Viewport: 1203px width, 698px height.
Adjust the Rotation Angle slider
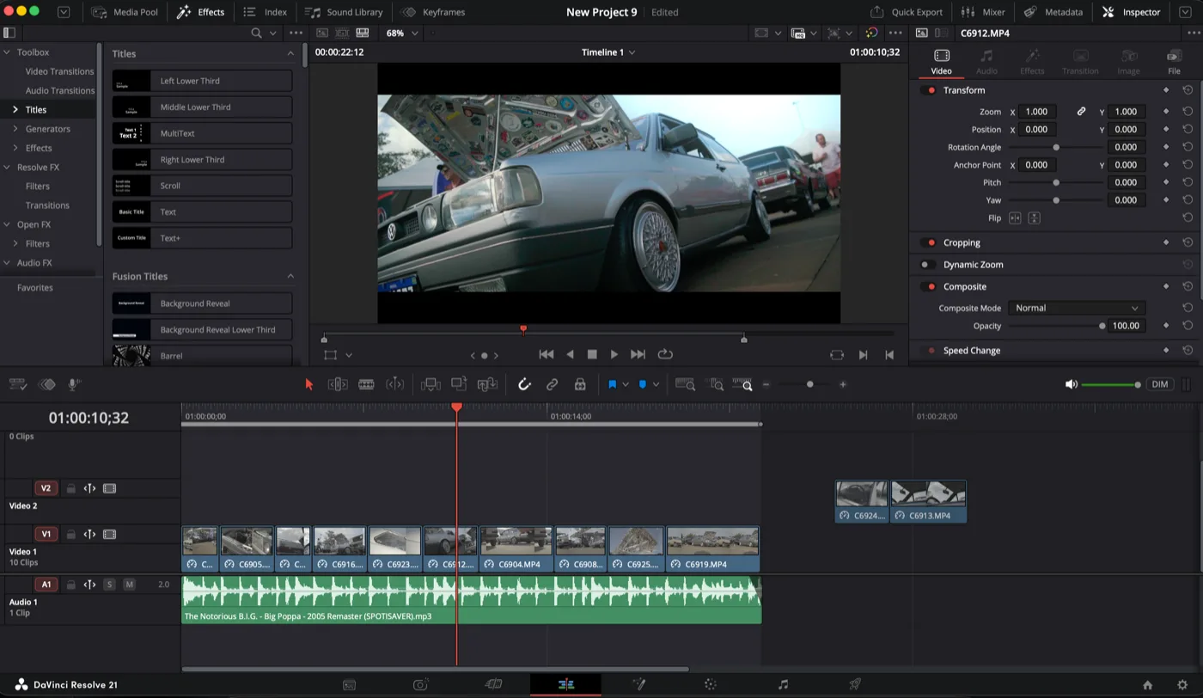click(x=1057, y=147)
